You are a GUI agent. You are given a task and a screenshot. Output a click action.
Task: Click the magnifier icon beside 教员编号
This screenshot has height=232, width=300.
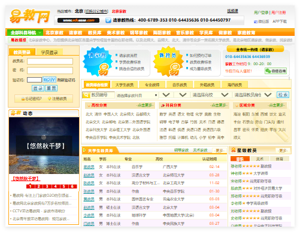86,95
